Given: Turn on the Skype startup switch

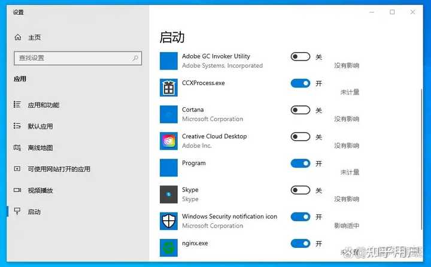Looking at the screenshot, I should pyautogui.click(x=300, y=190).
